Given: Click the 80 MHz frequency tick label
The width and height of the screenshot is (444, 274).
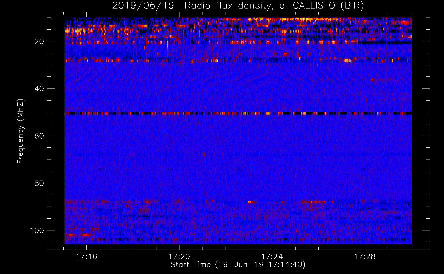Looking at the screenshot, I should coord(39,183).
